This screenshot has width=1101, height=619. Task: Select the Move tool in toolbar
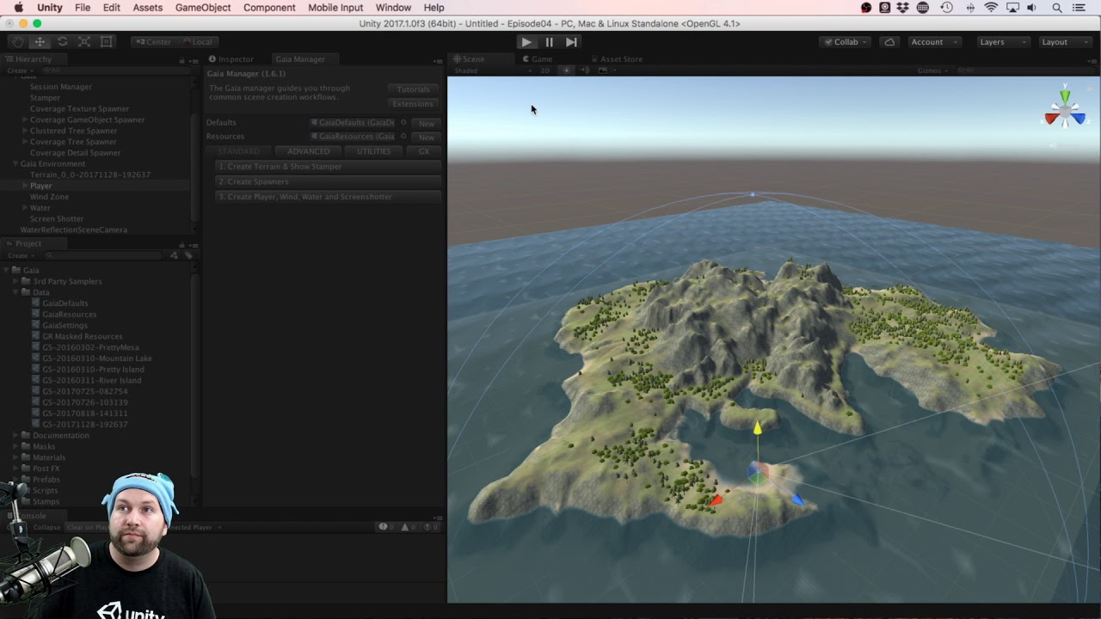click(x=40, y=41)
